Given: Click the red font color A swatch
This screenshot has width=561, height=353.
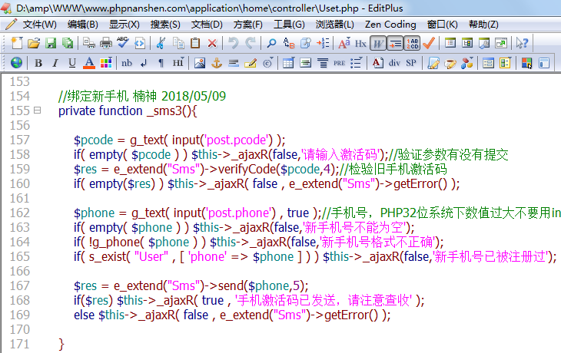Looking at the screenshot, I should [x=89, y=63].
